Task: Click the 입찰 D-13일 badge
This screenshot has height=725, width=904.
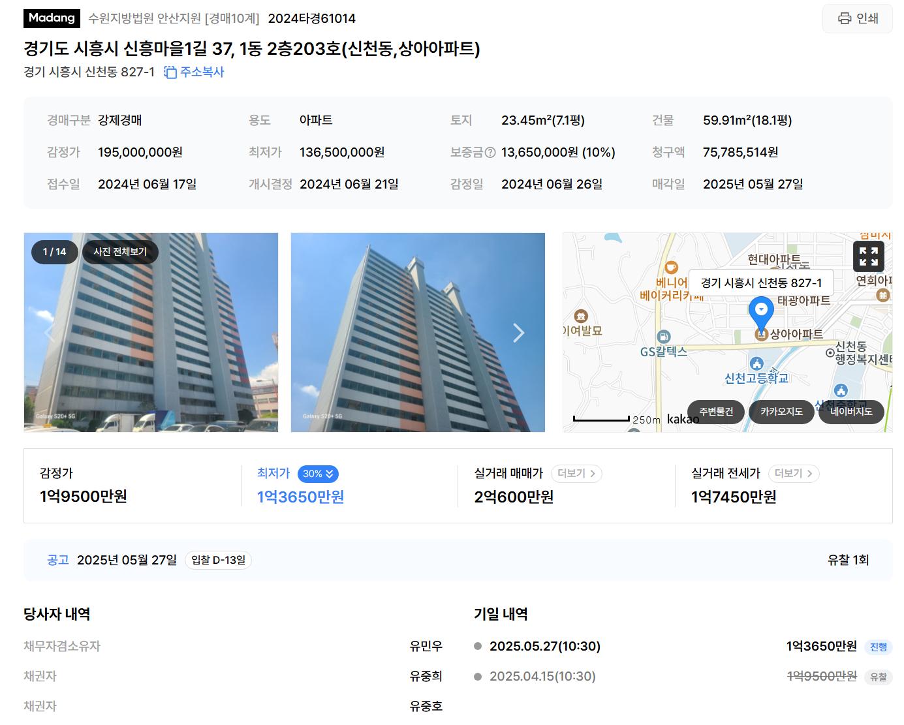Action: [x=218, y=560]
